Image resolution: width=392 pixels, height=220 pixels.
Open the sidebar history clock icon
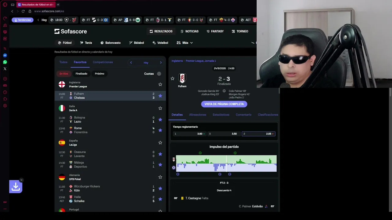point(5,92)
